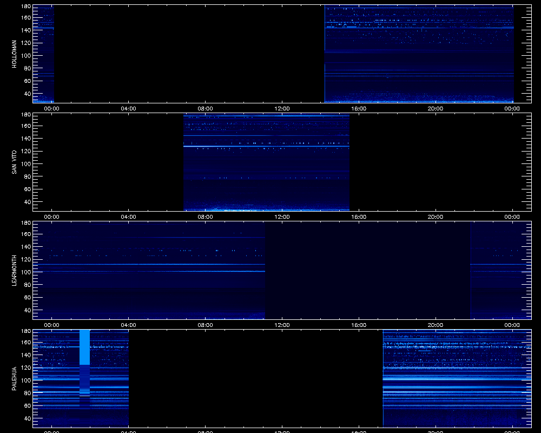Pick the 100 frequency tick on Learmonth axis
This screenshot has height=433, width=541.
pos(26,272)
